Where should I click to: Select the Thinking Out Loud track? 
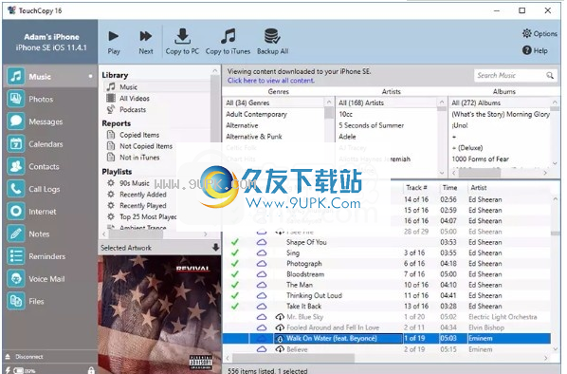click(x=314, y=295)
